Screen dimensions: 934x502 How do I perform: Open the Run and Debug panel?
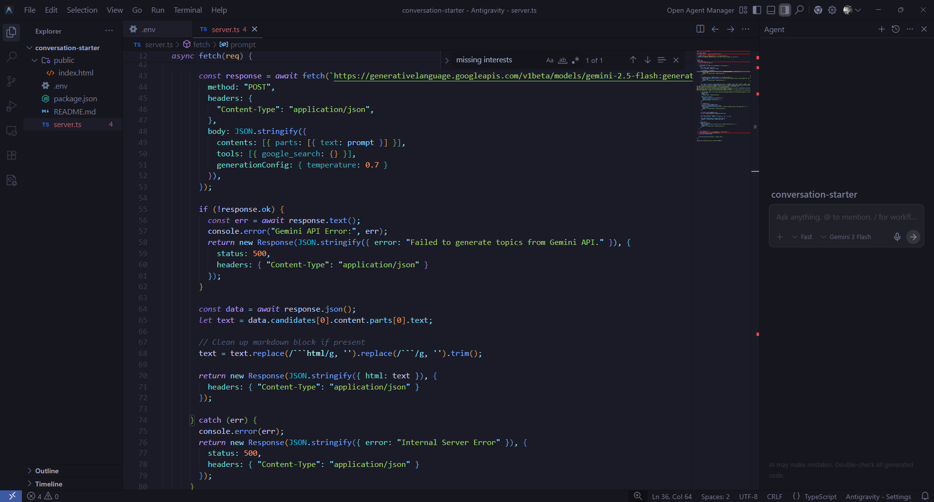[x=11, y=106]
